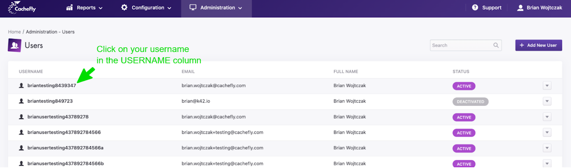Viewport: 571px width, 168px height.
Task: Click user icon beside brianusertesting437892784566
Action: click(x=21, y=132)
